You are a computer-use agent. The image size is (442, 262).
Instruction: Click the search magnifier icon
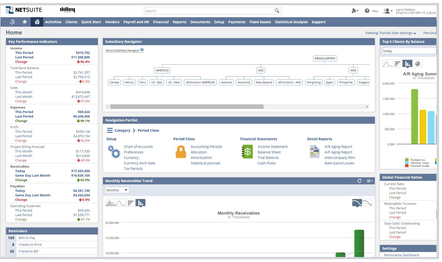click(277, 11)
